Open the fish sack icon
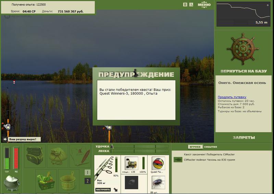 click(x=58, y=156)
